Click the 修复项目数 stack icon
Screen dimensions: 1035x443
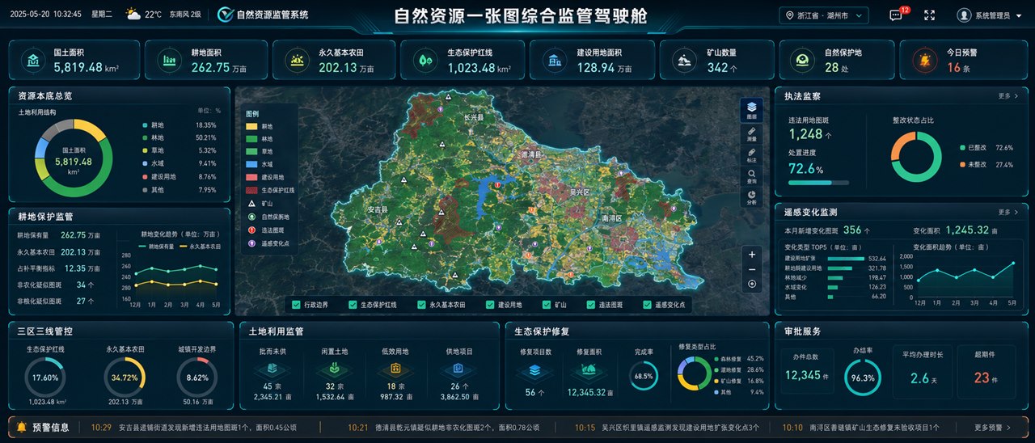tap(535, 371)
